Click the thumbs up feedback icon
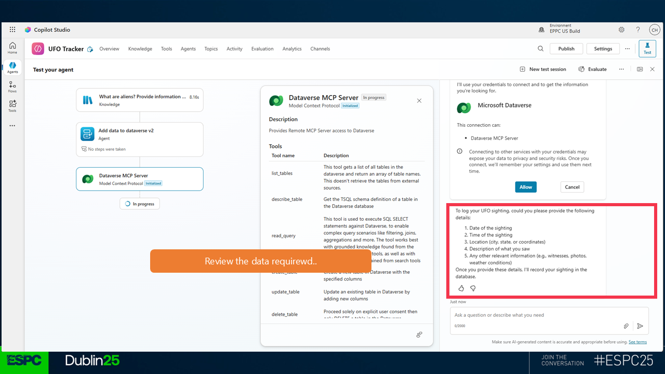The image size is (665, 374). [x=461, y=288]
